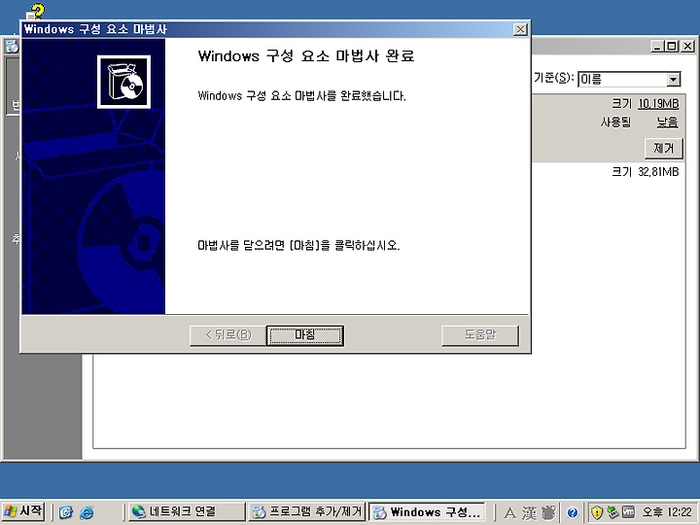
Task: Click the 10.19MB size link
Action: click(x=658, y=104)
